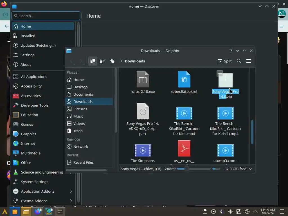Screen dimensions: 288x216
Task: Click the Dolphin help question mark icon
Action: [231, 51]
